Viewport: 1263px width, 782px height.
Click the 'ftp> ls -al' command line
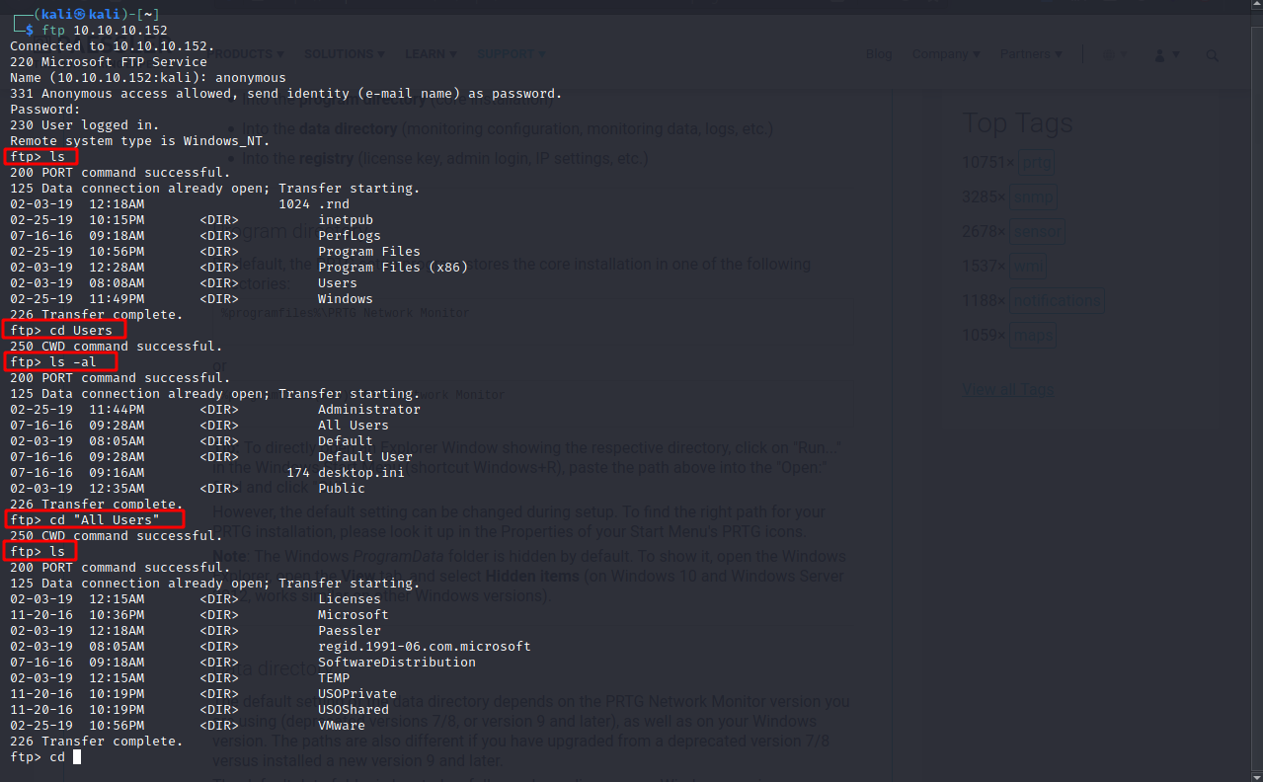point(53,362)
